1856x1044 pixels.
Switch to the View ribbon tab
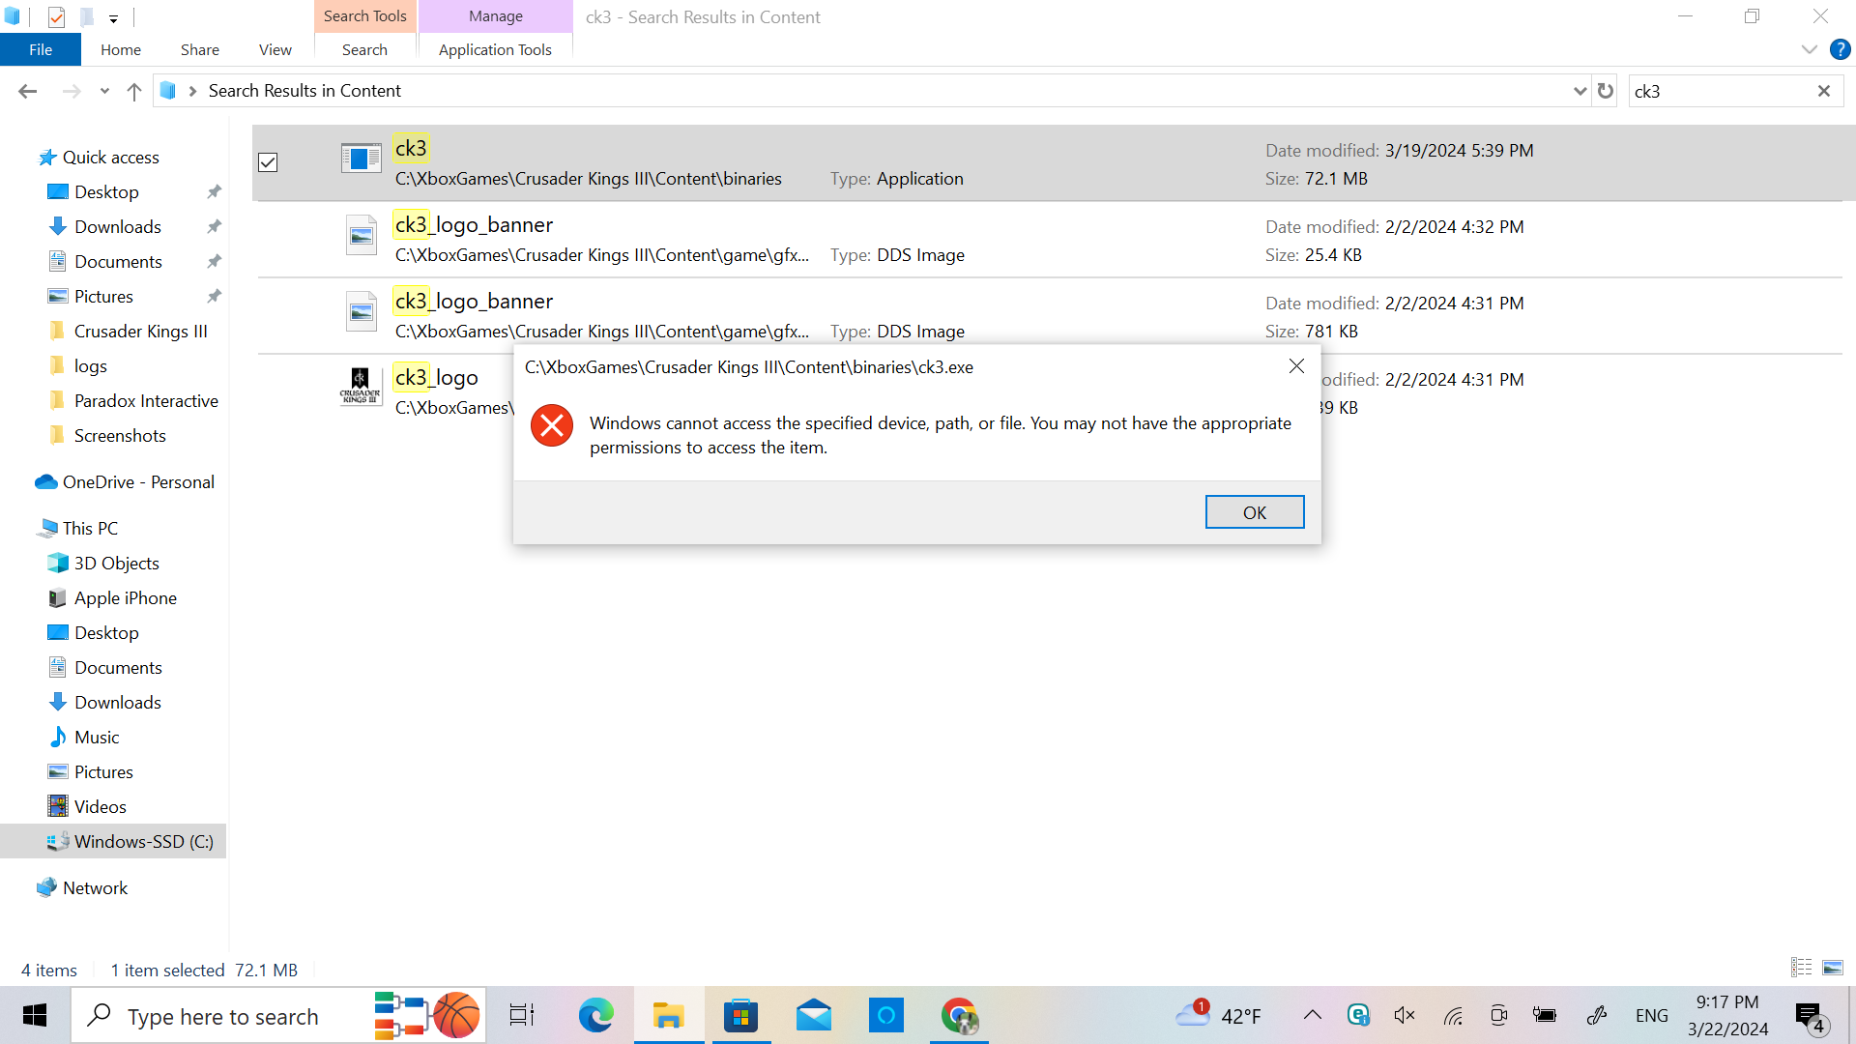pos(274,49)
